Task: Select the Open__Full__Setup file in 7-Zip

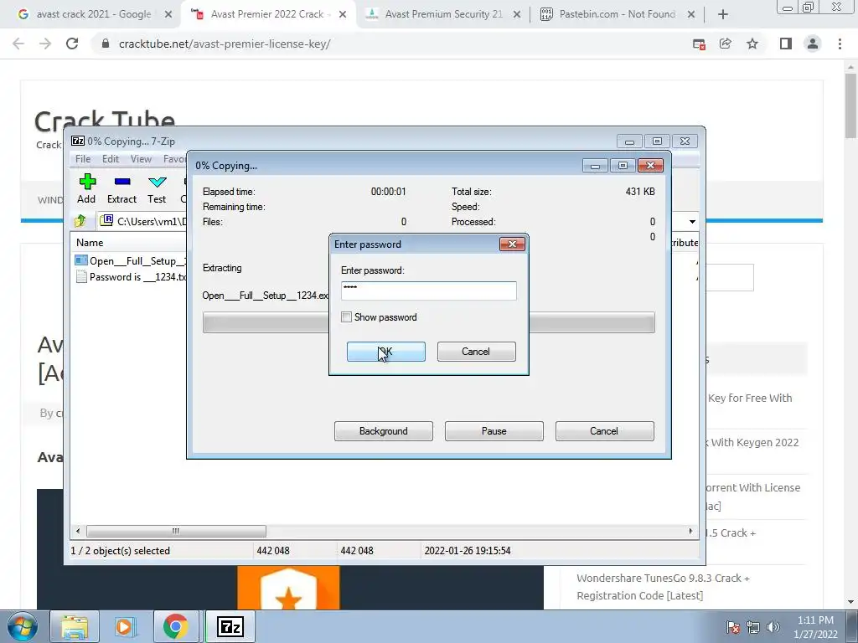Action: (132, 261)
